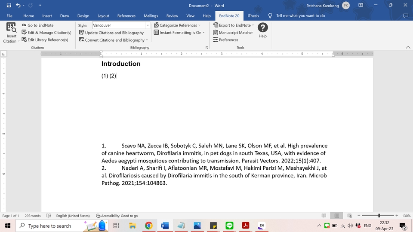Customize the Quick Access Toolbar dropdown
The image size is (413, 232).
[x=40, y=5]
